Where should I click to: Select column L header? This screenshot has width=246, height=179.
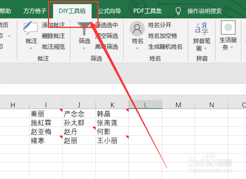[145, 105]
